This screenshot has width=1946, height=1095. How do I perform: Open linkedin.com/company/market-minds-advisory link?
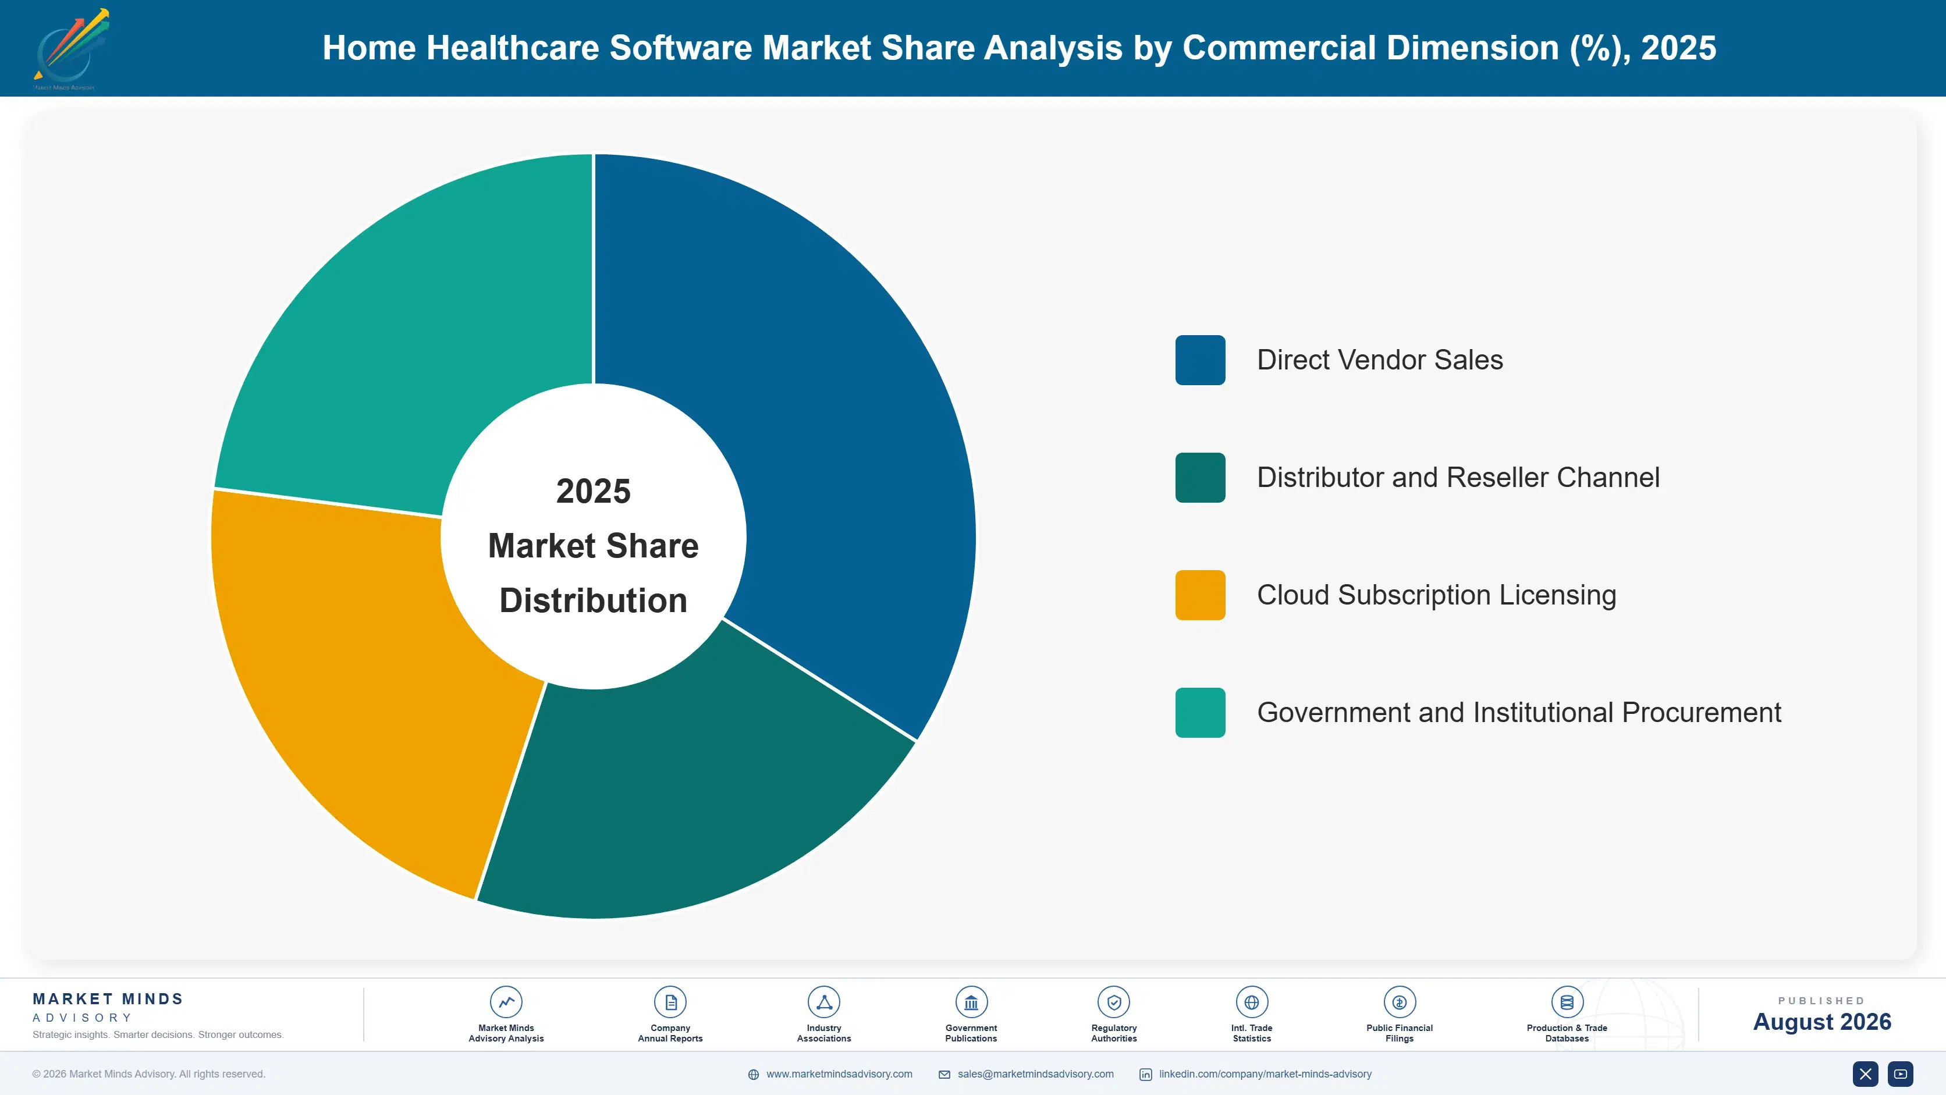(1265, 1074)
